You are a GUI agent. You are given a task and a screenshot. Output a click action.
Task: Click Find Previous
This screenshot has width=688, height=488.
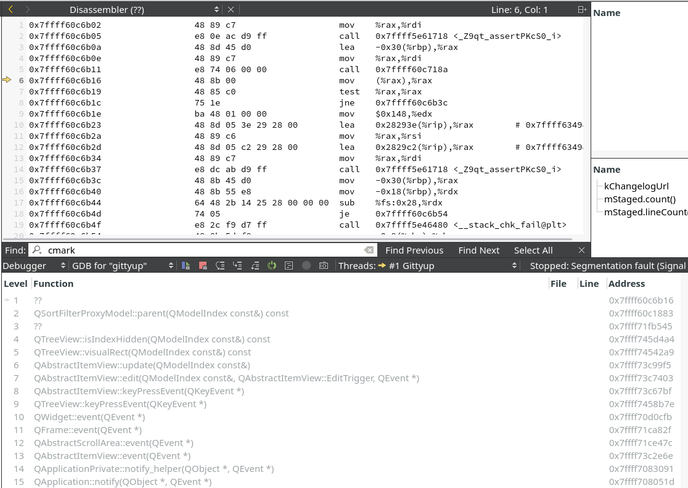414,250
